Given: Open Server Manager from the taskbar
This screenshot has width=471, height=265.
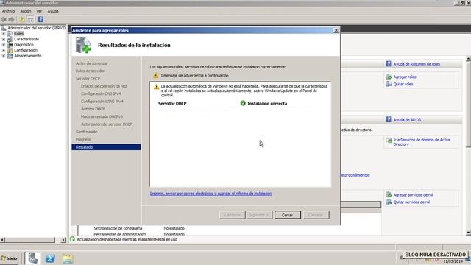Looking at the screenshot, I should [33, 258].
